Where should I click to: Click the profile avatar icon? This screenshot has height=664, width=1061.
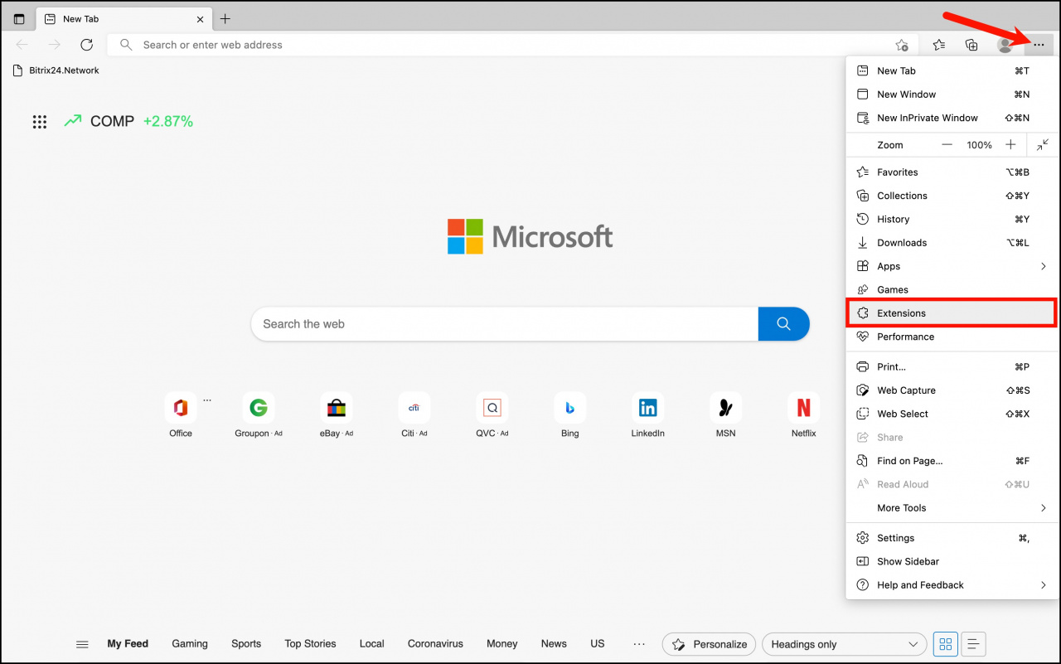click(1005, 45)
